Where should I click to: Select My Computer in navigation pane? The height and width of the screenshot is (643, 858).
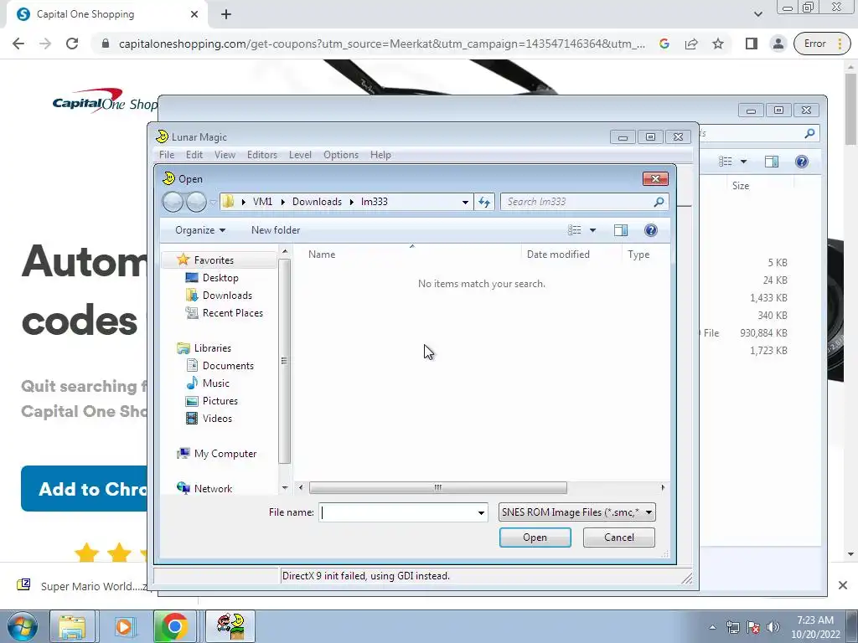coord(225,453)
